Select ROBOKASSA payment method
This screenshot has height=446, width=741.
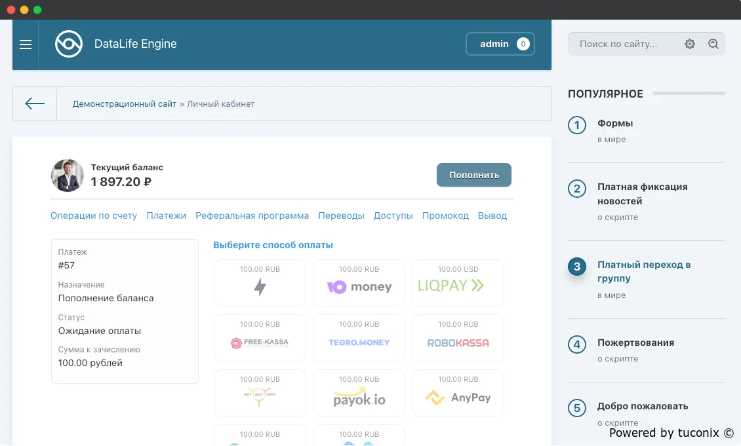coord(458,338)
